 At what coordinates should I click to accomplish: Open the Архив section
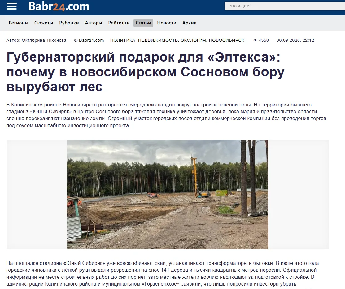189,23
